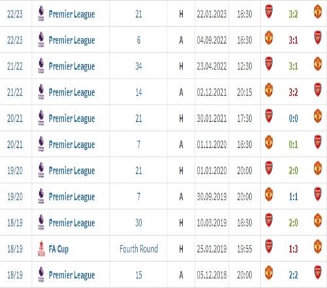The image size is (327, 288).
Task: Open Premier League link in matchday 14 row
Action: coord(72,92)
